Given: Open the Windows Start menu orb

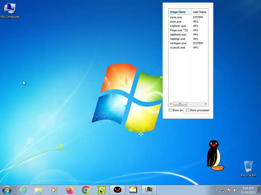Looking at the screenshot, I should tap(7, 190).
